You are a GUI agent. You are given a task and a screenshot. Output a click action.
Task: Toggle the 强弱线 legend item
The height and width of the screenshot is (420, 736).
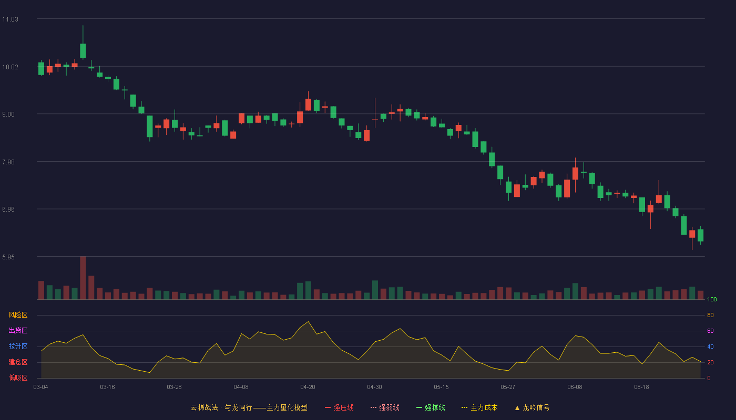coord(385,407)
